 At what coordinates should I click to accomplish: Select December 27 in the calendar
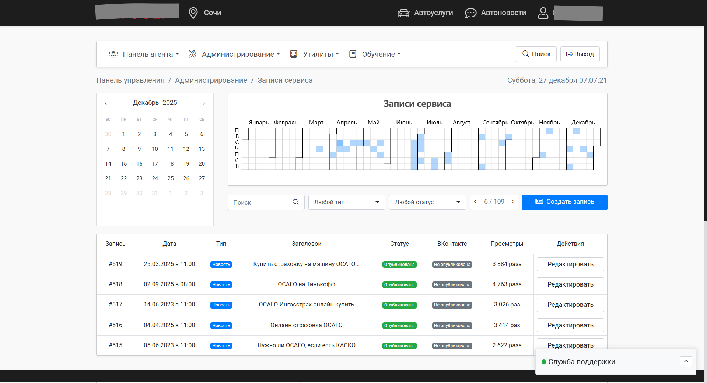202,178
